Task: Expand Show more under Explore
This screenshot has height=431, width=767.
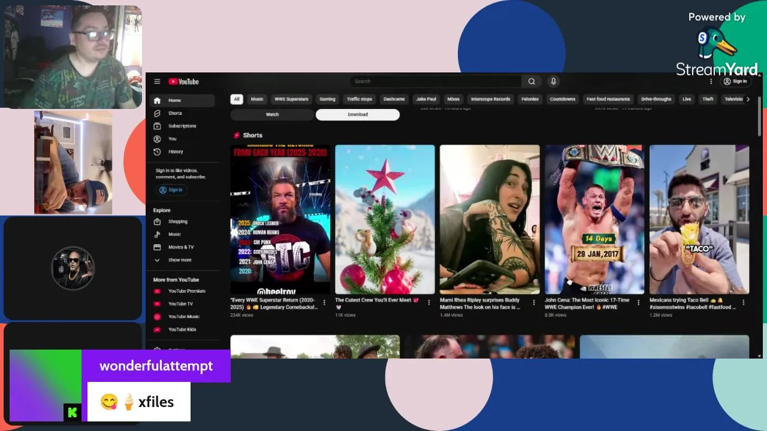Action: [x=182, y=260]
